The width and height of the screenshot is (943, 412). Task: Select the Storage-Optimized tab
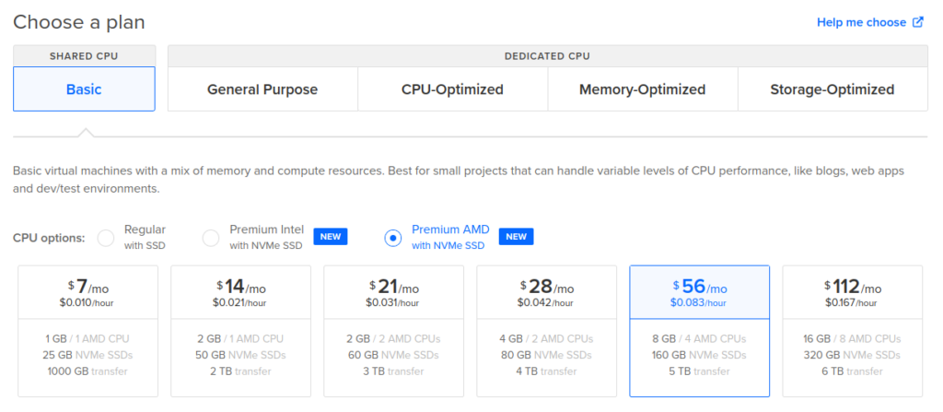pyautogui.click(x=832, y=89)
